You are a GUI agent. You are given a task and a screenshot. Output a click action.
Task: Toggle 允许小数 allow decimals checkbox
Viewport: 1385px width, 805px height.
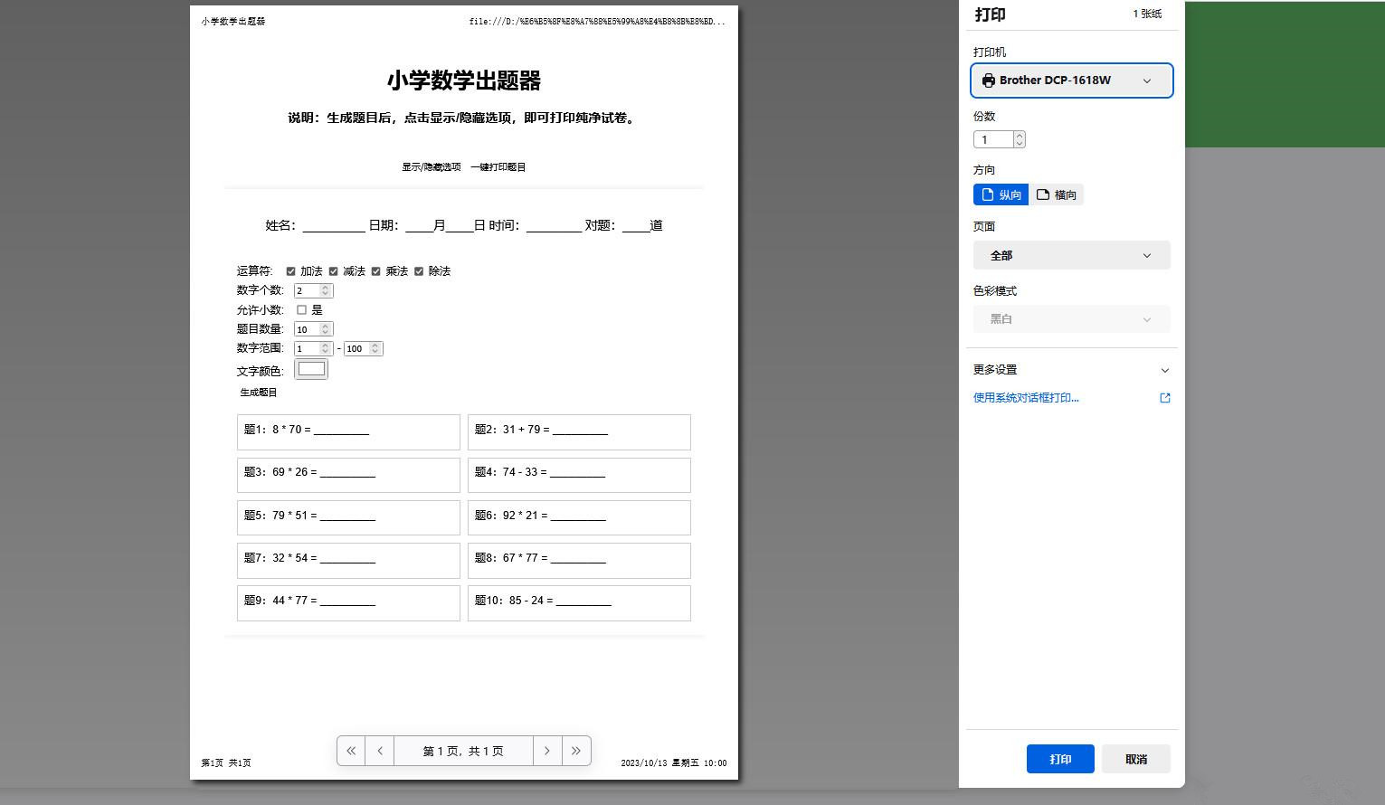[x=301, y=309]
